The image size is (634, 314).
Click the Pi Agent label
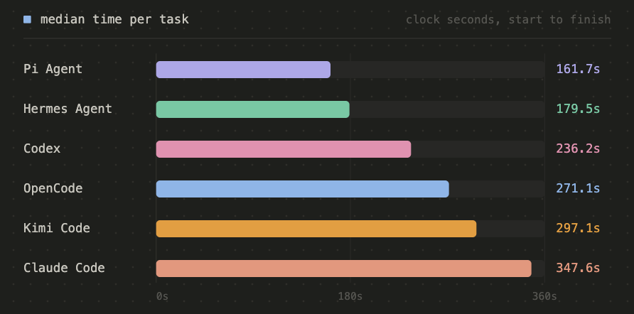pyautogui.click(x=53, y=69)
